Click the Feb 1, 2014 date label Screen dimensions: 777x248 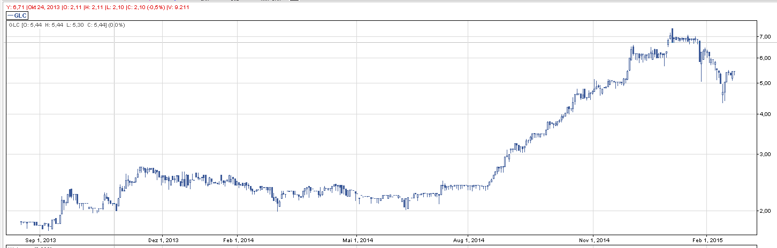[238, 240]
